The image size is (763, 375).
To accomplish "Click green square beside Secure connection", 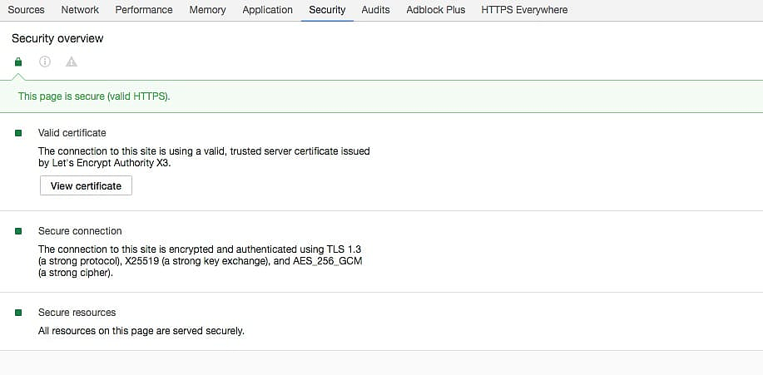I will click(18, 231).
